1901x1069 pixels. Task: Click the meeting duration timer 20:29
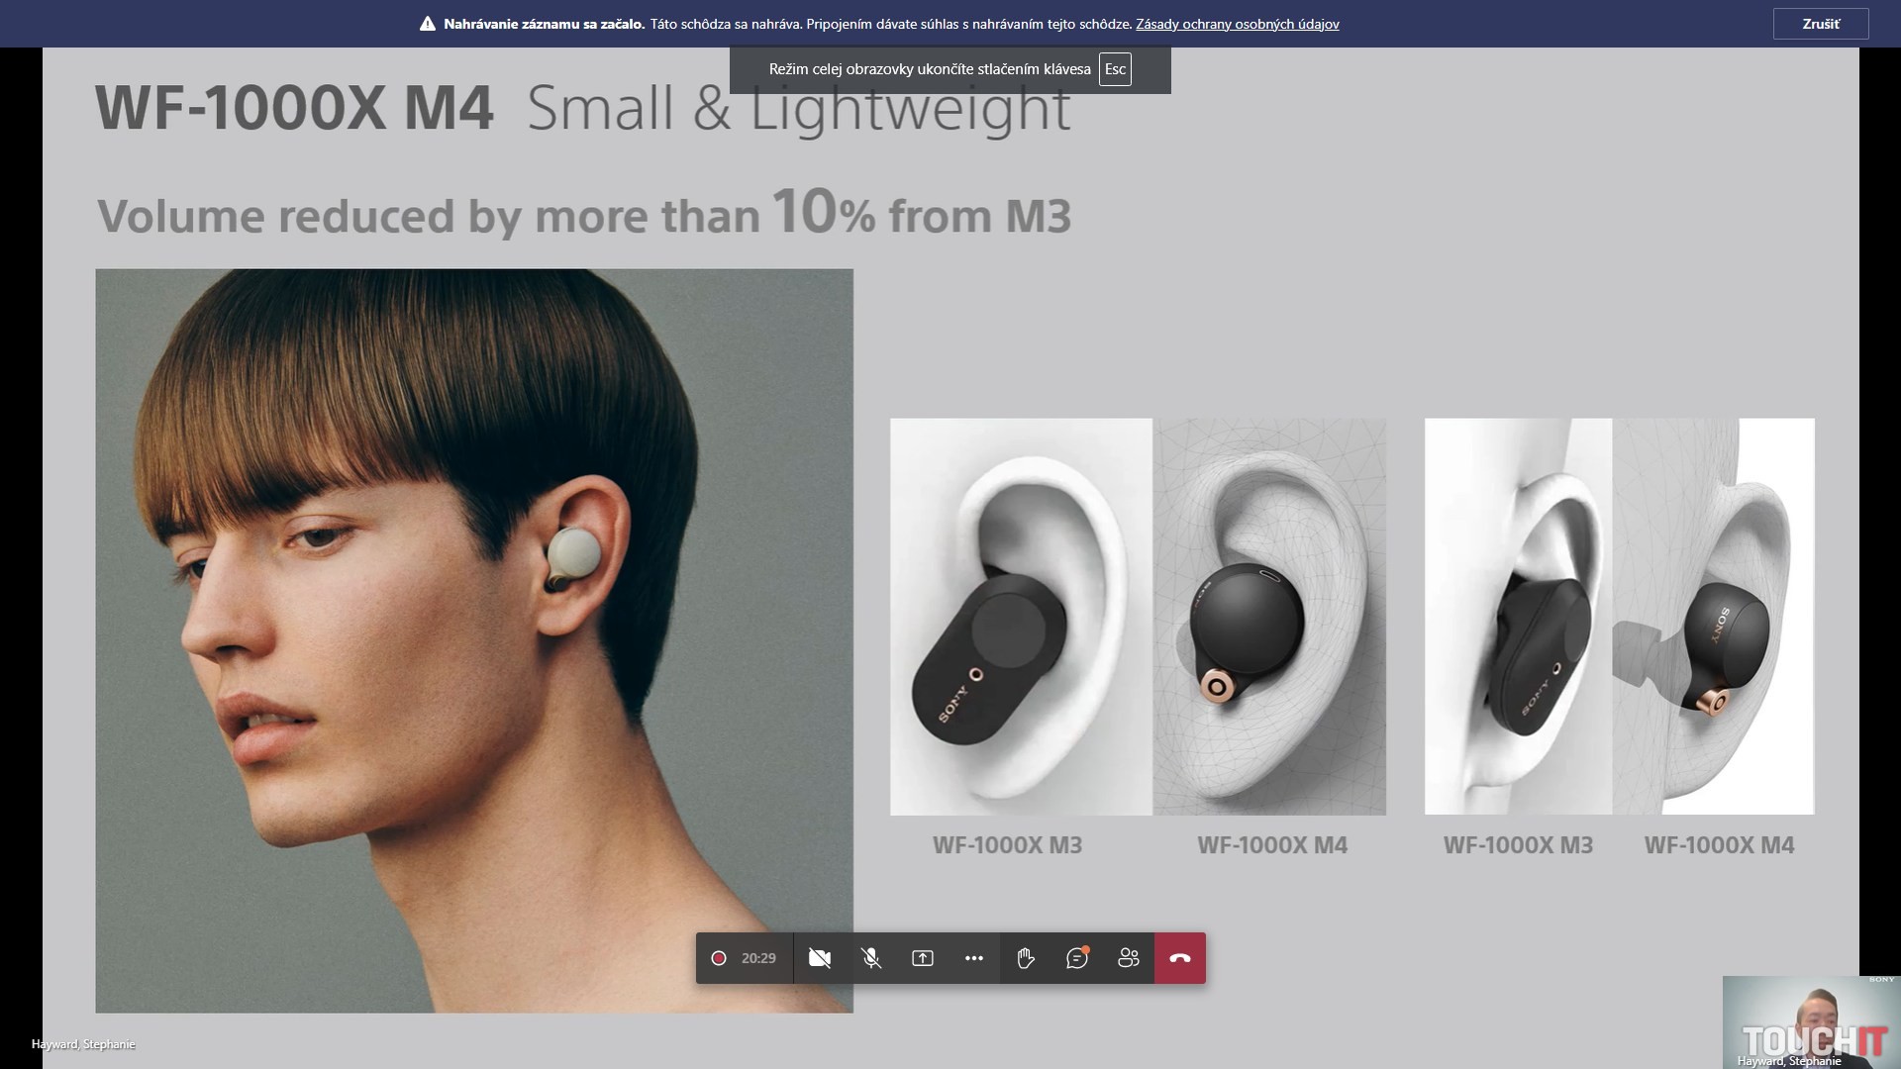[758, 958]
